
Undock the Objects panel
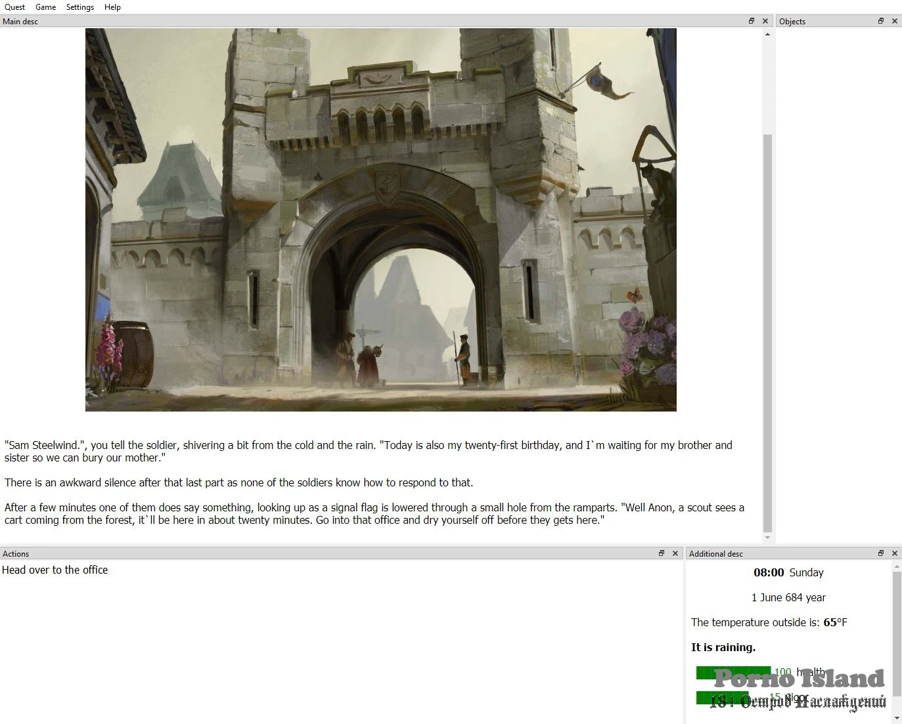coord(881,21)
